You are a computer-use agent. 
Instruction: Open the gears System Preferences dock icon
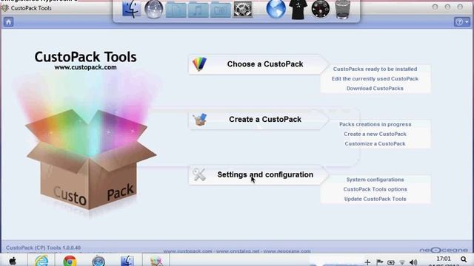point(243,10)
